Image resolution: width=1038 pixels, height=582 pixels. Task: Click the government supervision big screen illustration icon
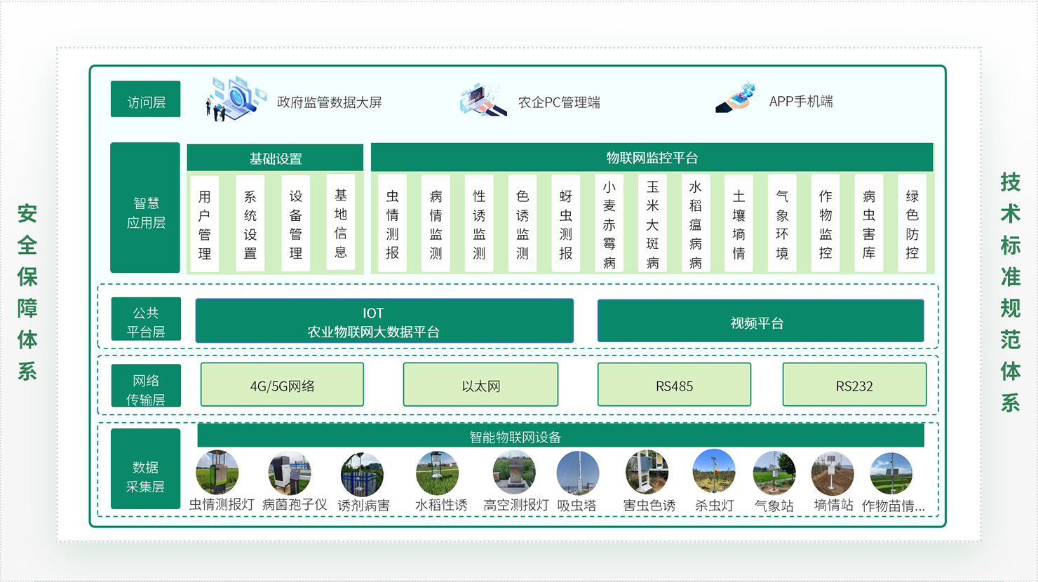[x=236, y=99]
